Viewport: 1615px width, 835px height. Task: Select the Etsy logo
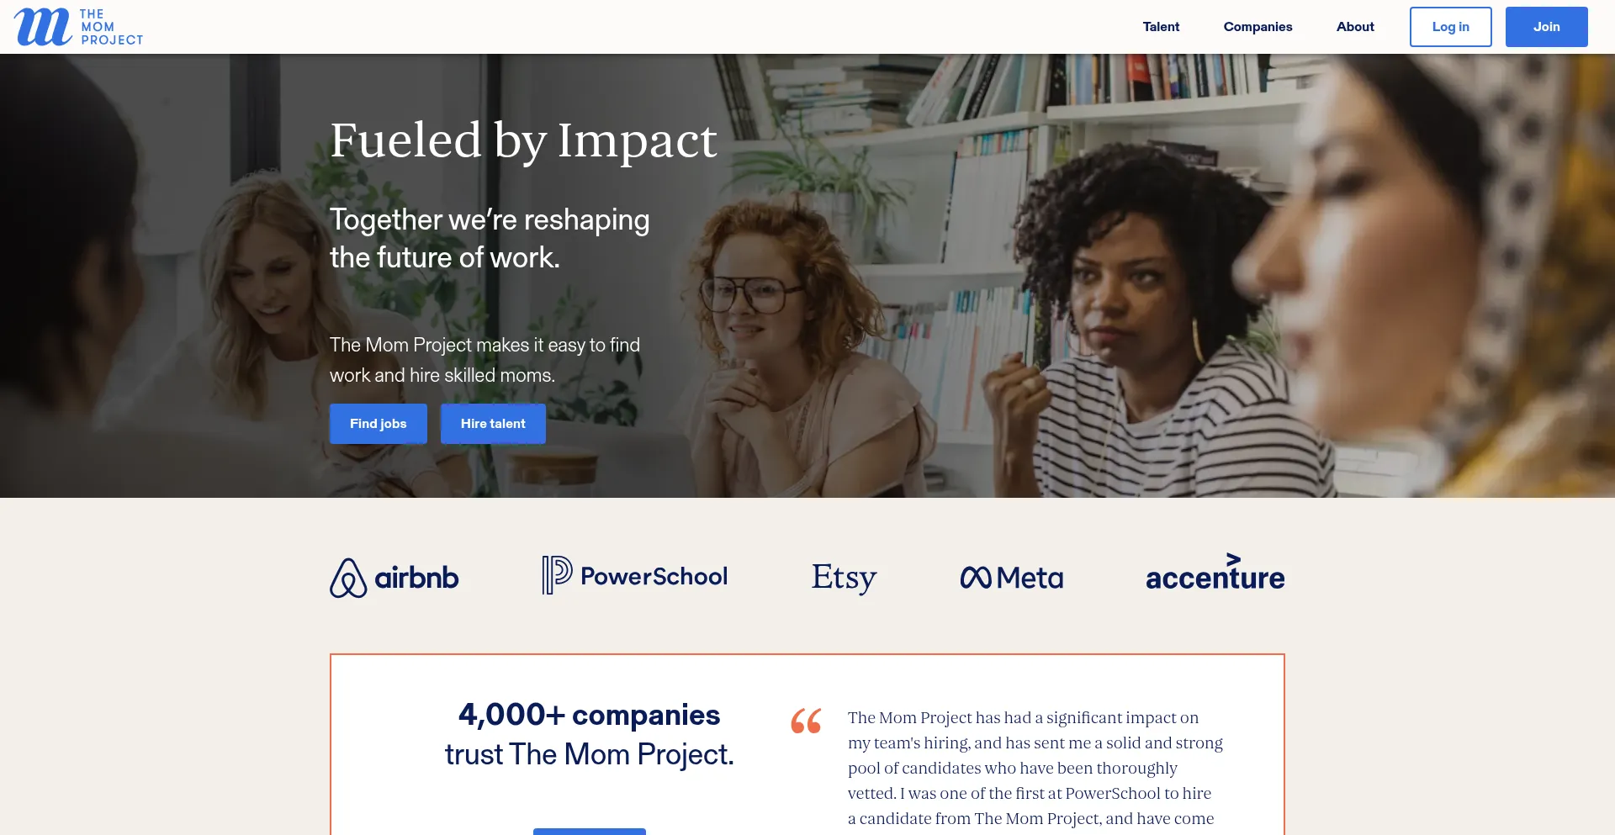tap(842, 578)
